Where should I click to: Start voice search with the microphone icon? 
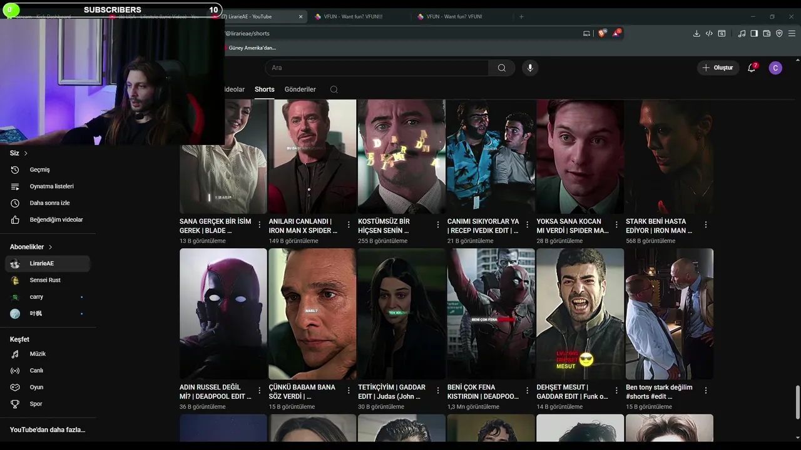(530, 67)
